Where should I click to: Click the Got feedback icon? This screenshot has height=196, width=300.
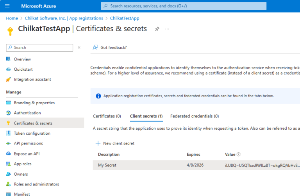point(95,48)
